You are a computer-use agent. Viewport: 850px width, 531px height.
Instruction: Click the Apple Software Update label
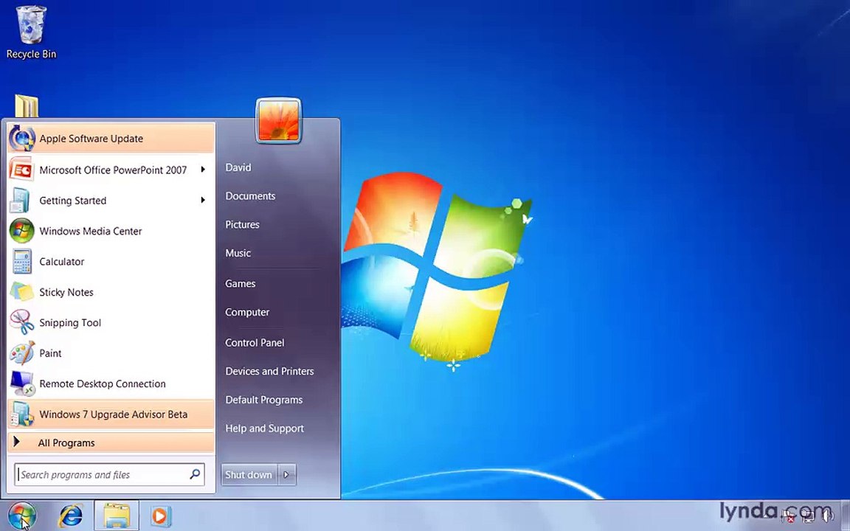tap(91, 139)
